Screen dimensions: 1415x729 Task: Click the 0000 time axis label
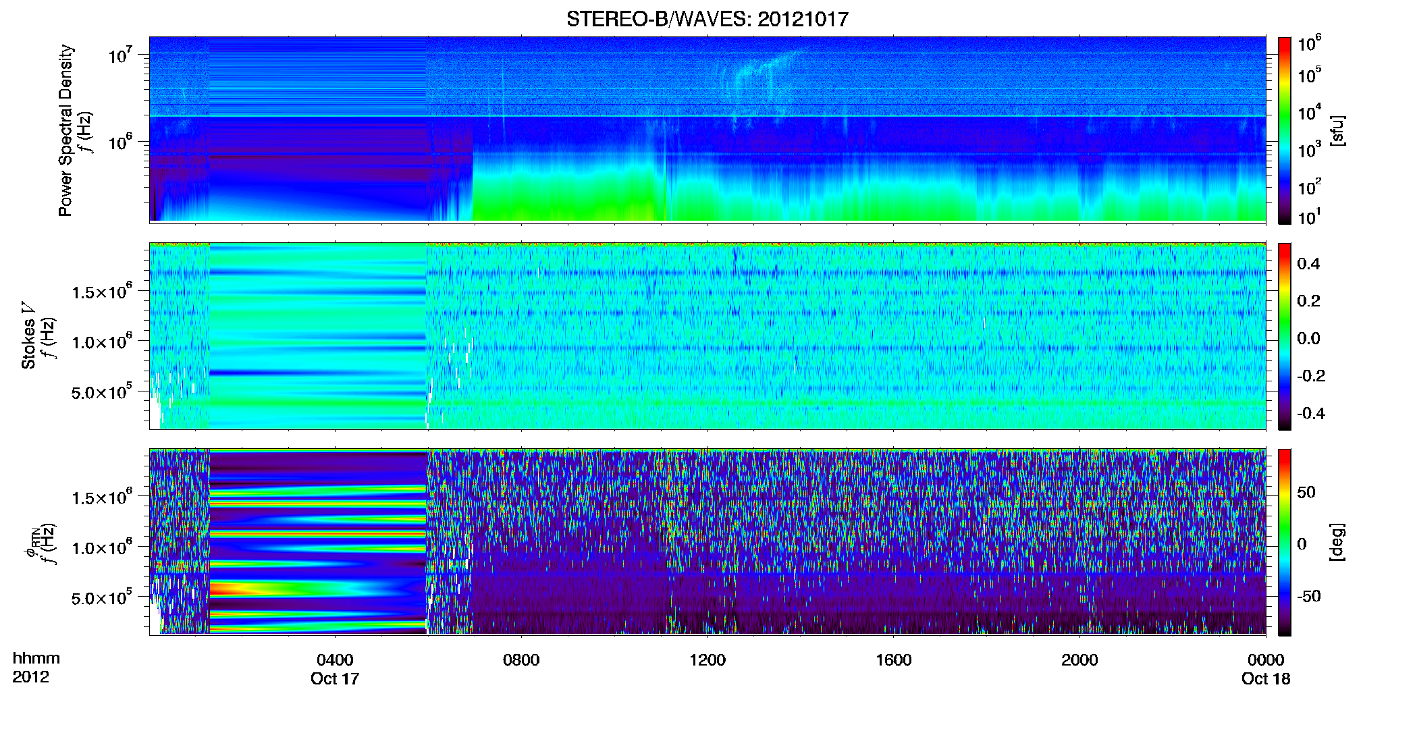(1266, 659)
